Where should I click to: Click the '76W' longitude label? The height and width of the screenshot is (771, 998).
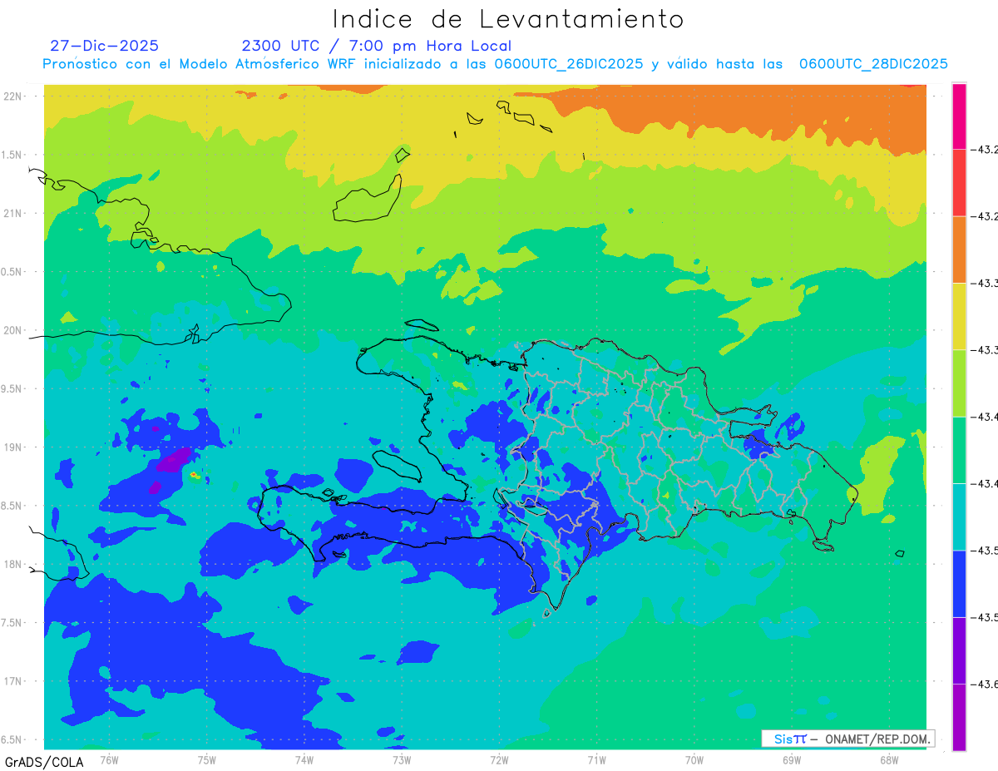pyautogui.click(x=109, y=759)
